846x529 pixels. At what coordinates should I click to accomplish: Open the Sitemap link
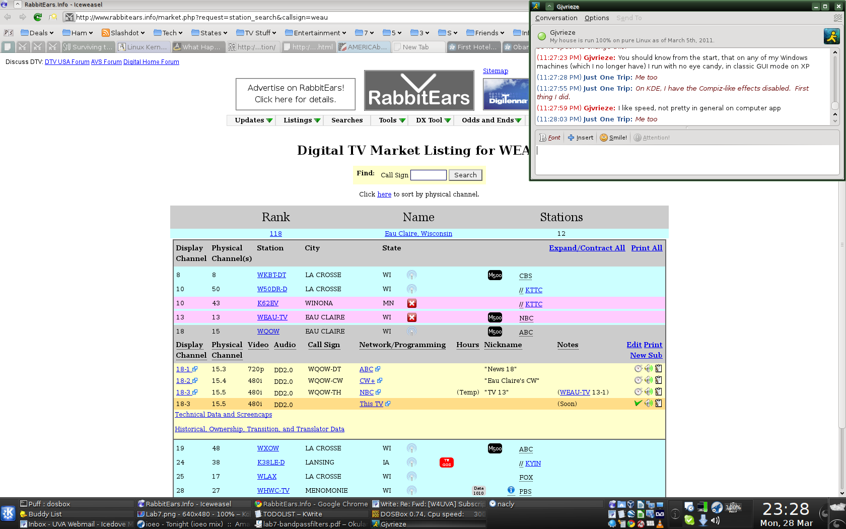496,71
